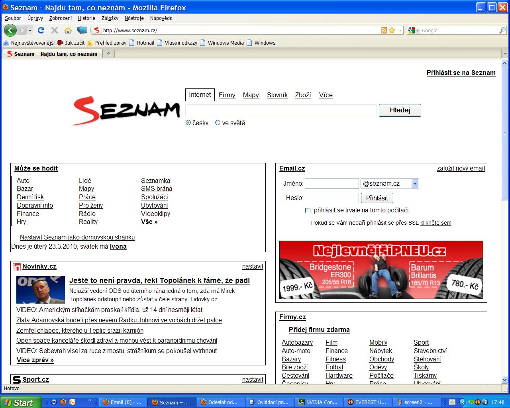Click the page's vertical scrollbar down arrow
The image size is (510, 408).
[x=505, y=380]
